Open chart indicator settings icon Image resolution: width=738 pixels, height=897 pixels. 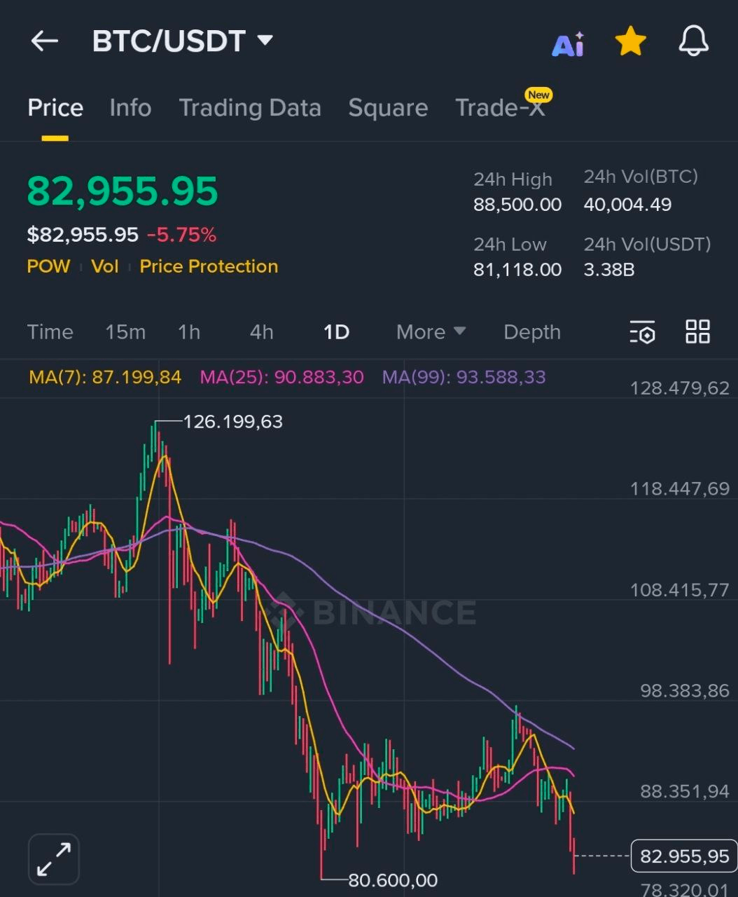click(642, 332)
